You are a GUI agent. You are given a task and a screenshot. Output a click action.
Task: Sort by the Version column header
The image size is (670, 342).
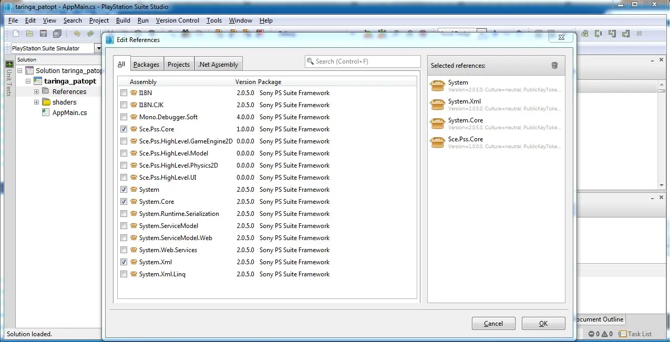point(245,82)
